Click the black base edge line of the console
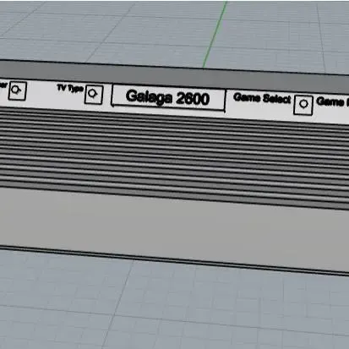 pos(175,259)
